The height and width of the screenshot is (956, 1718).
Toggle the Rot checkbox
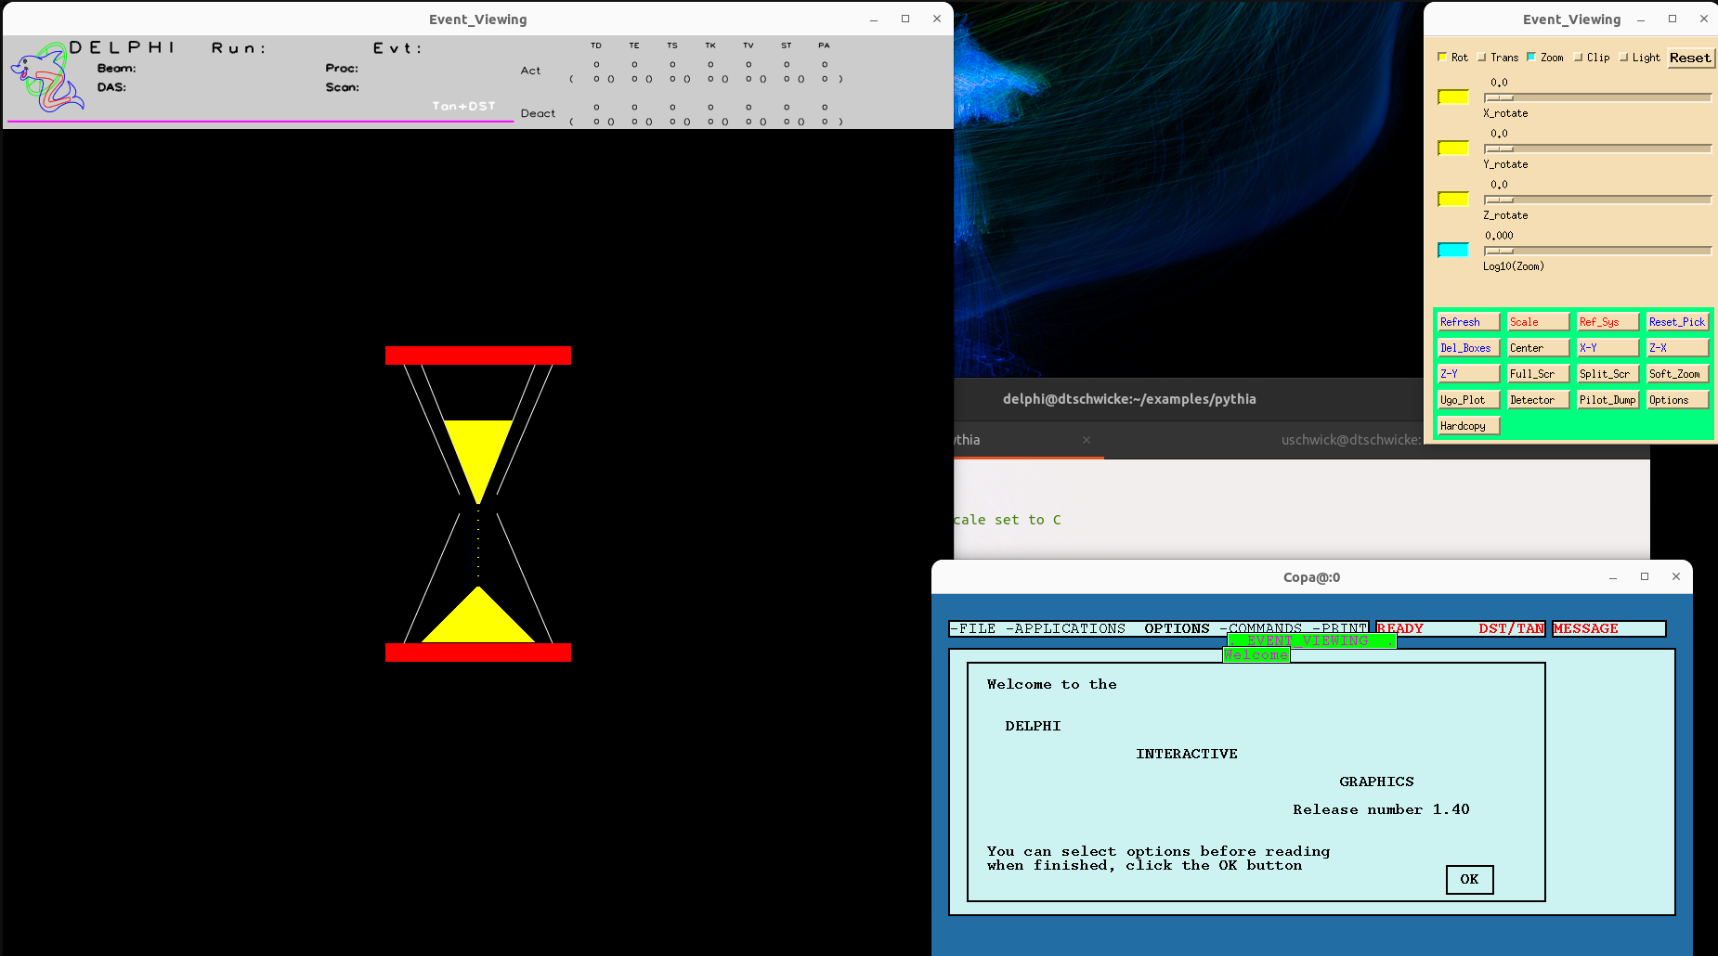1442,57
